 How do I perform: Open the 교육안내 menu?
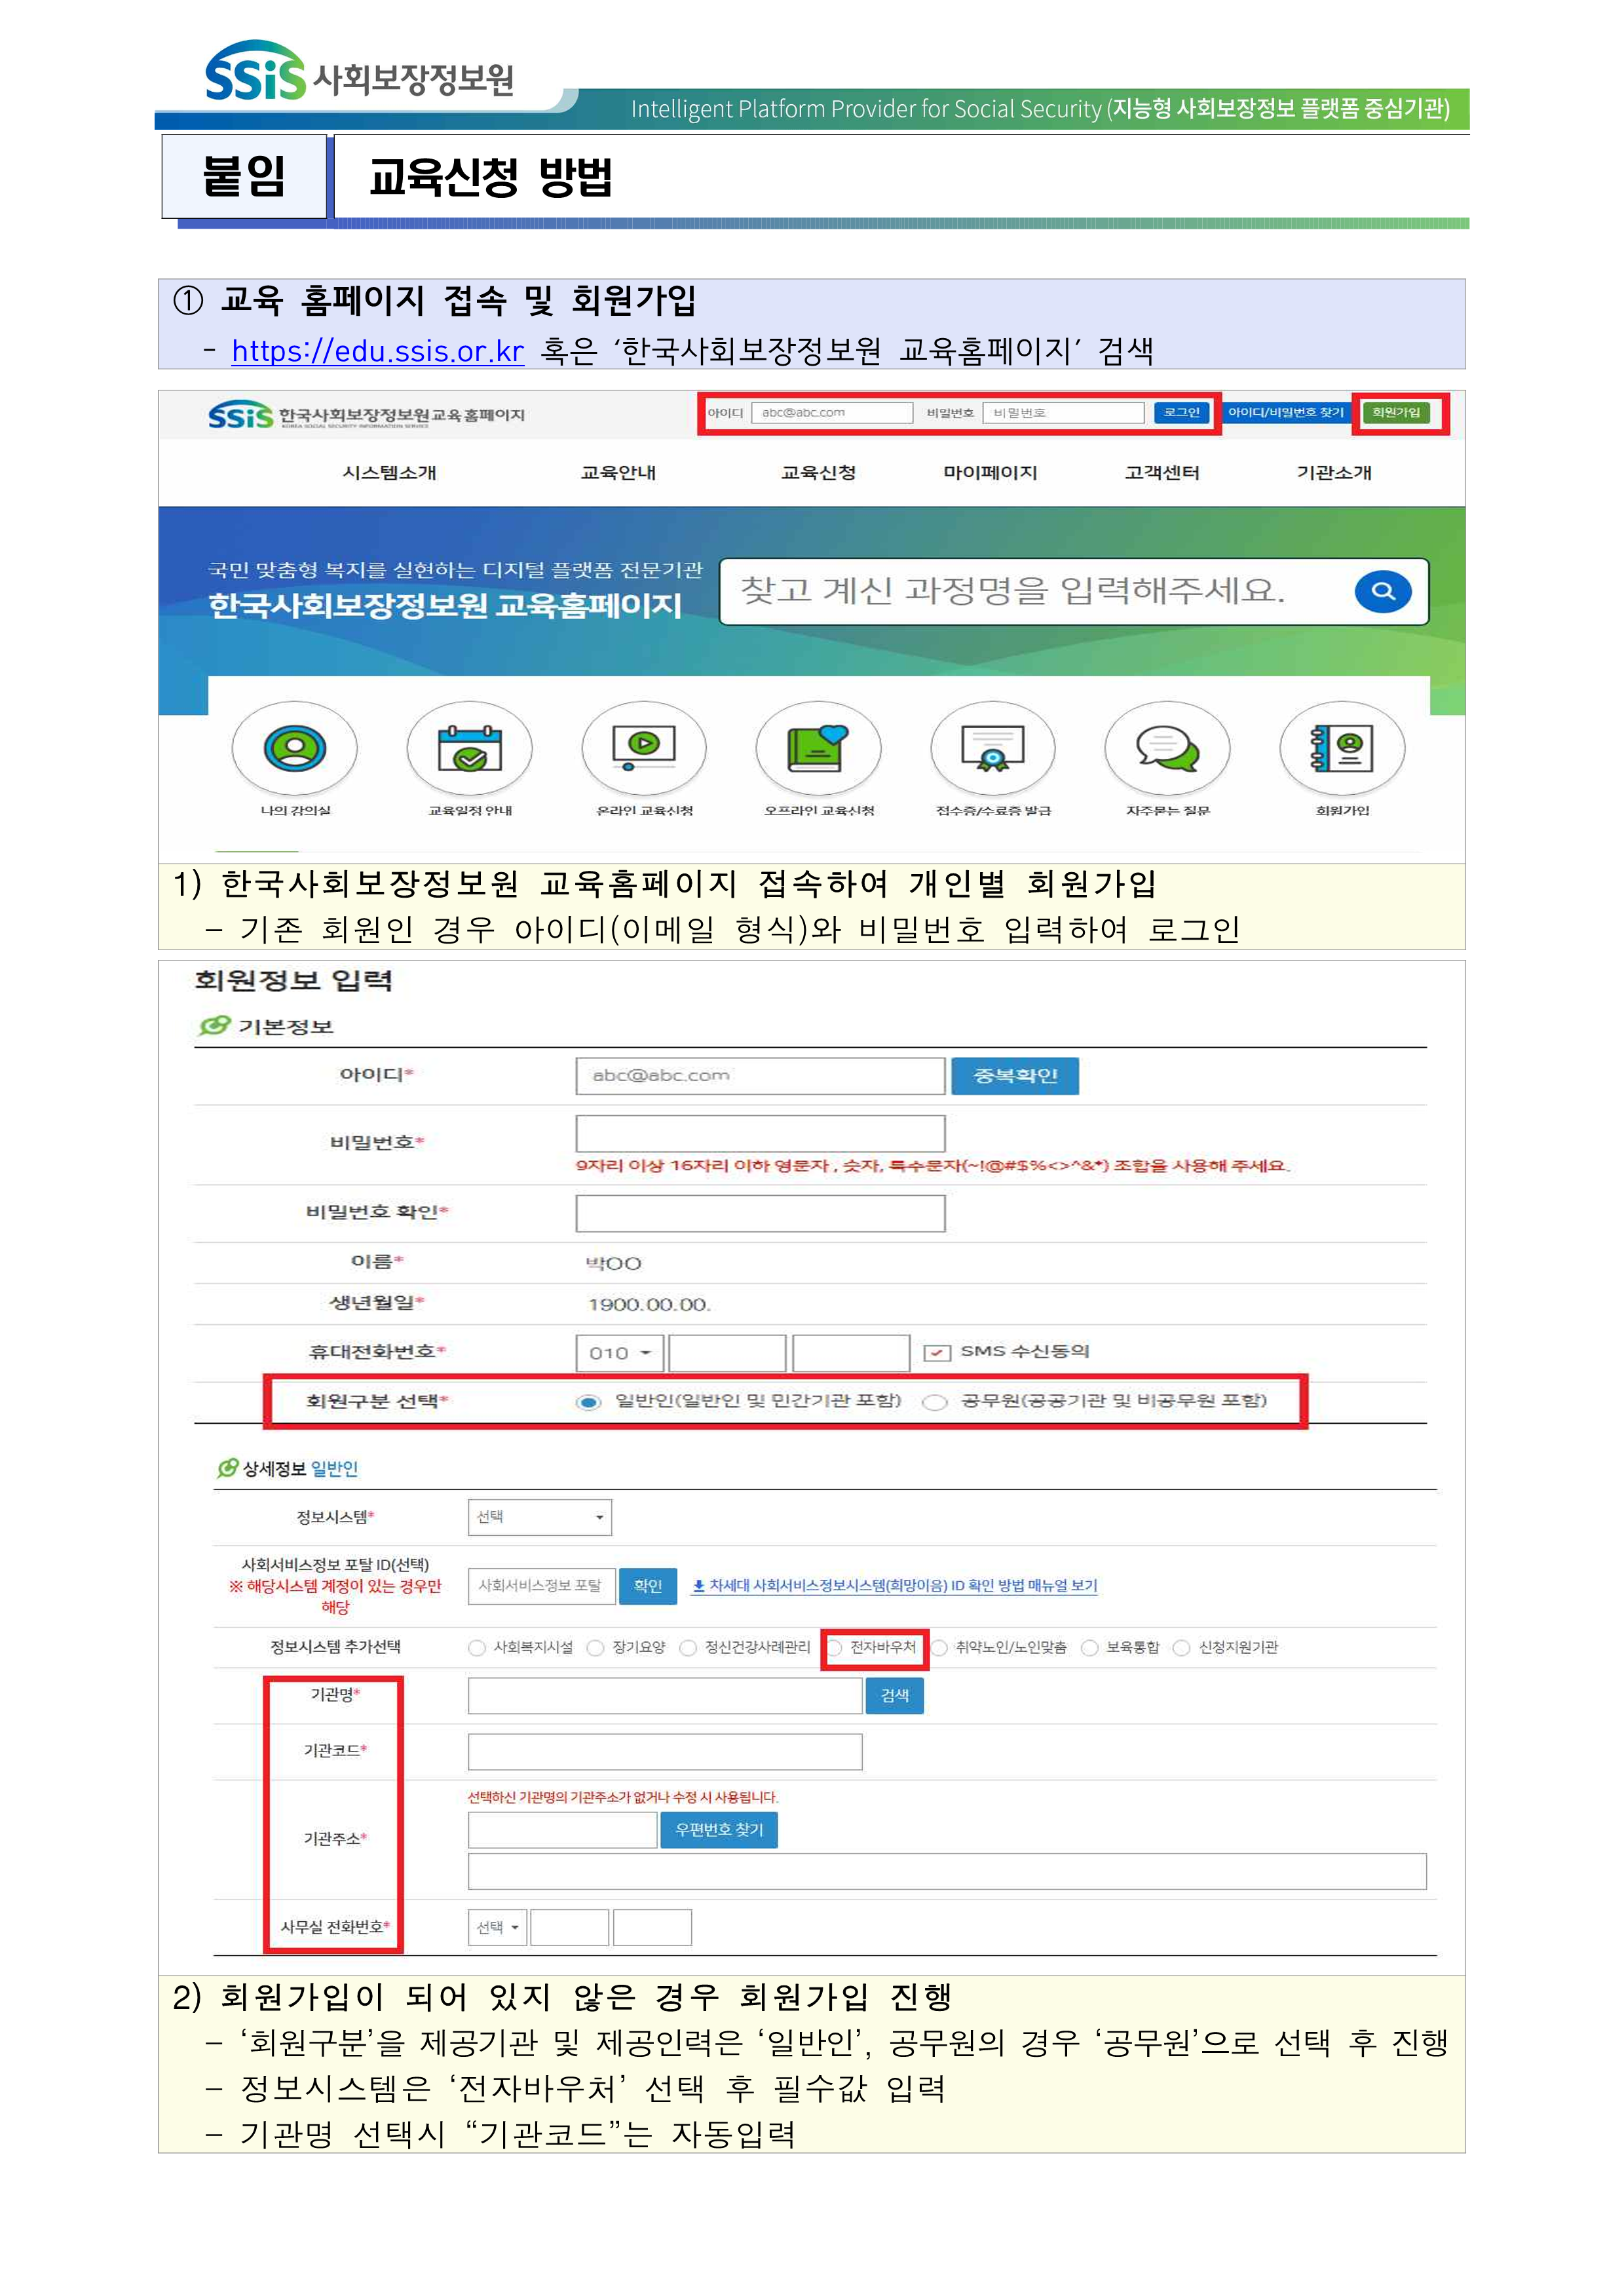pyautogui.click(x=618, y=472)
